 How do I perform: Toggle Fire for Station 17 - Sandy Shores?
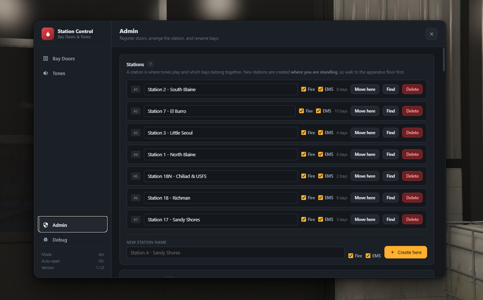pos(303,219)
